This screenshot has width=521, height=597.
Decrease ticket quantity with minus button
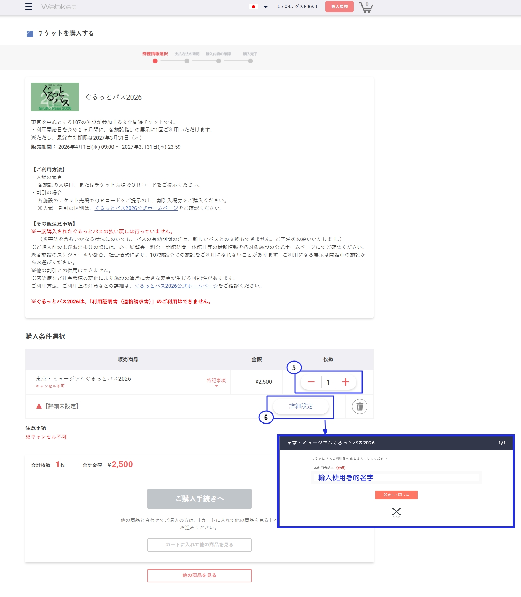(x=311, y=382)
